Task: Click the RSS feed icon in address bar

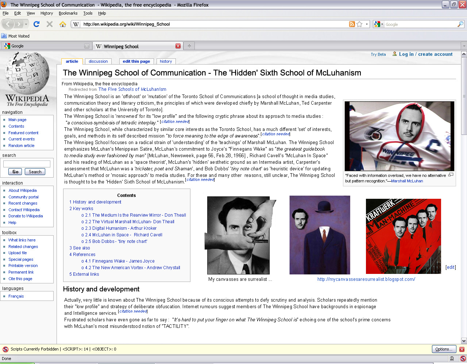Action: point(352,24)
